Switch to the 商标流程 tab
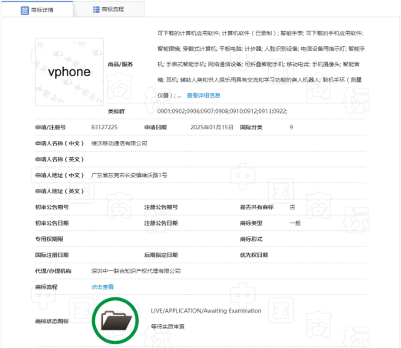The height and width of the screenshot is (348, 401). coord(108,9)
